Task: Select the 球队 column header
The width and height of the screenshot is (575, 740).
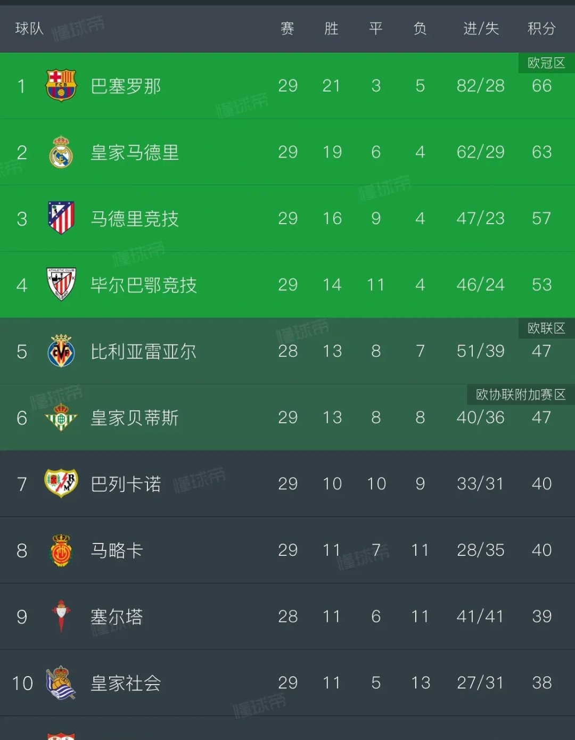Action: 29,28
